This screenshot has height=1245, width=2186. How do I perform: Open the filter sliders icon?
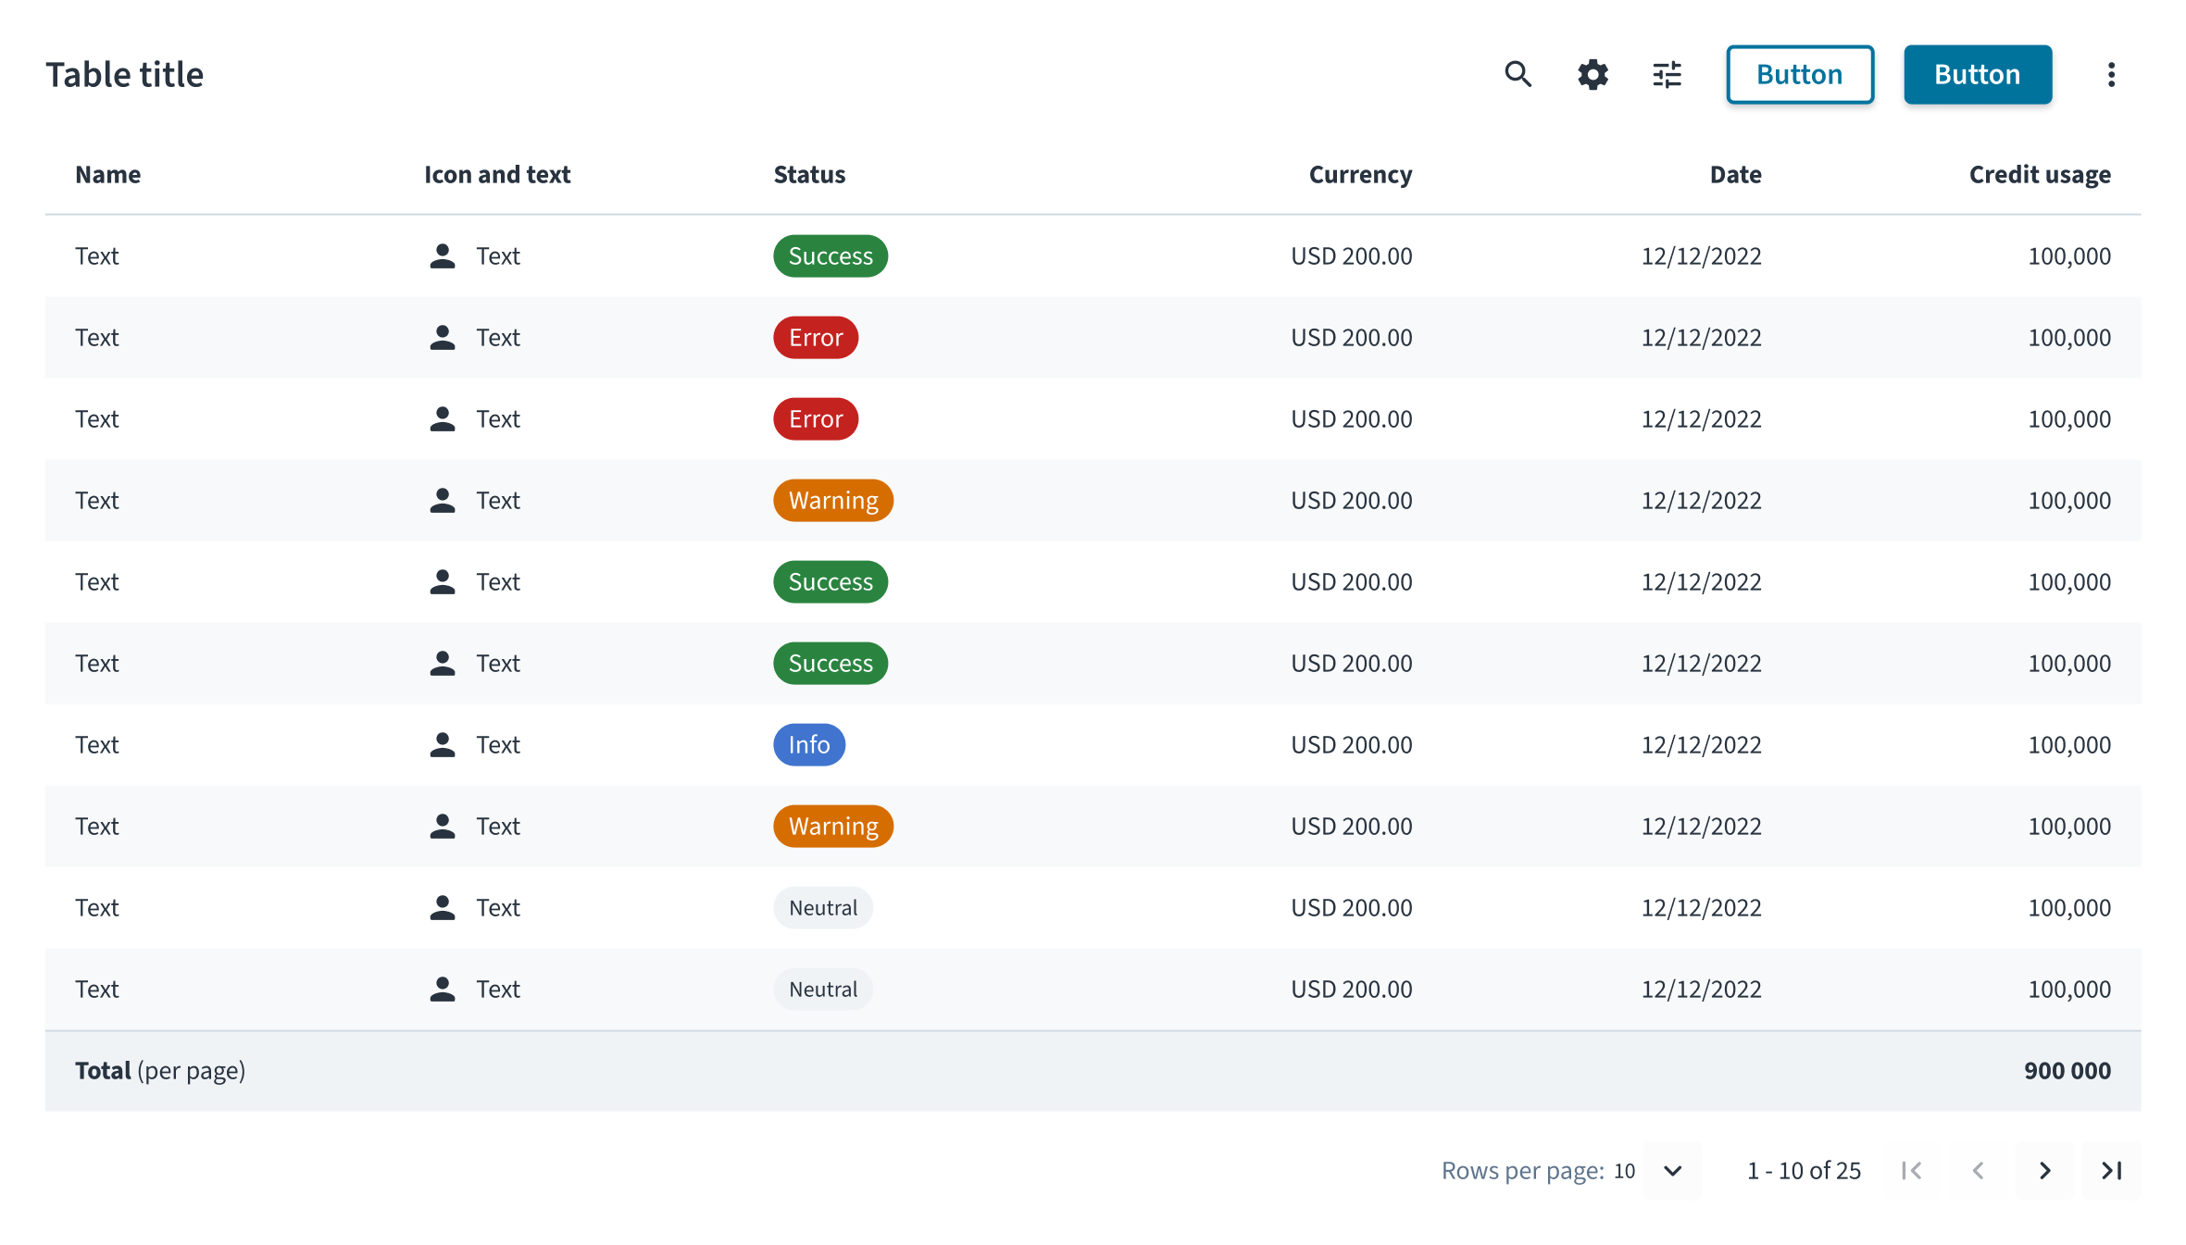(1667, 74)
